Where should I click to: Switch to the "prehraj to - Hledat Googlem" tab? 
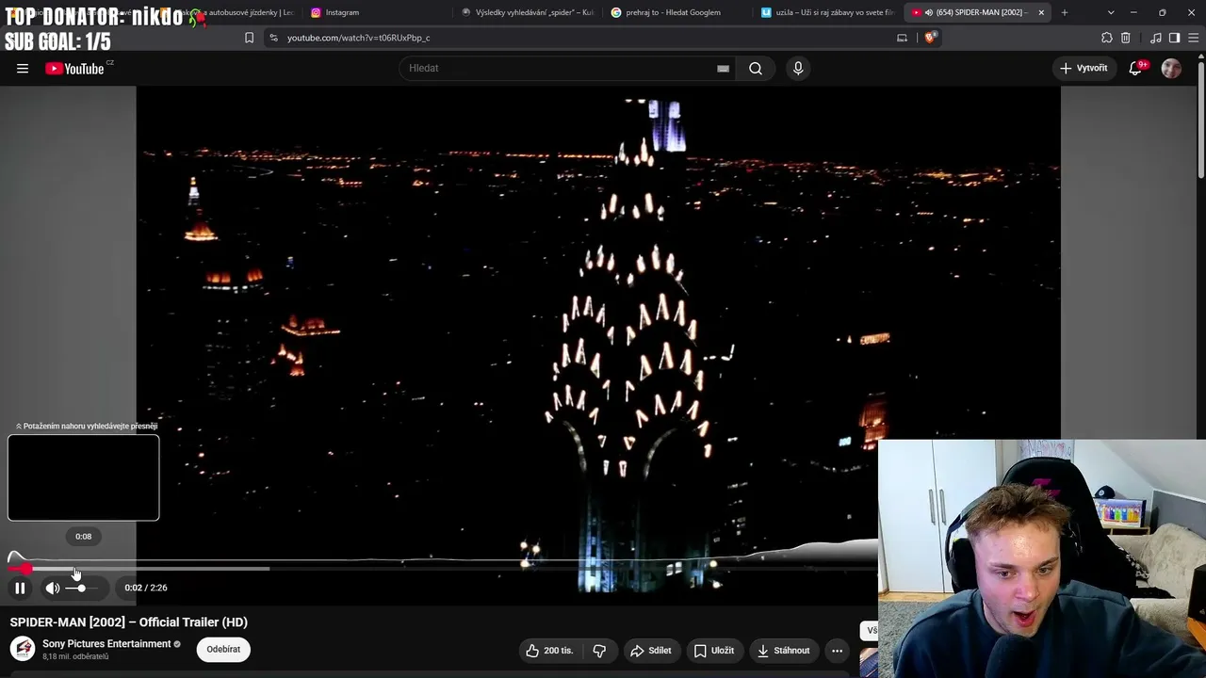(x=678, y=12)
